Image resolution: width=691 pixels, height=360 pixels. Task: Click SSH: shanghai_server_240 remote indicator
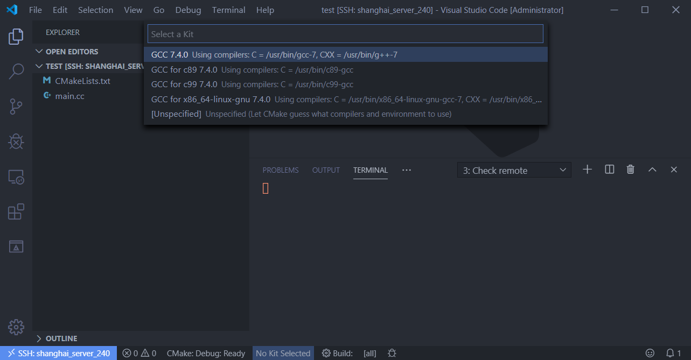(59, 354)
